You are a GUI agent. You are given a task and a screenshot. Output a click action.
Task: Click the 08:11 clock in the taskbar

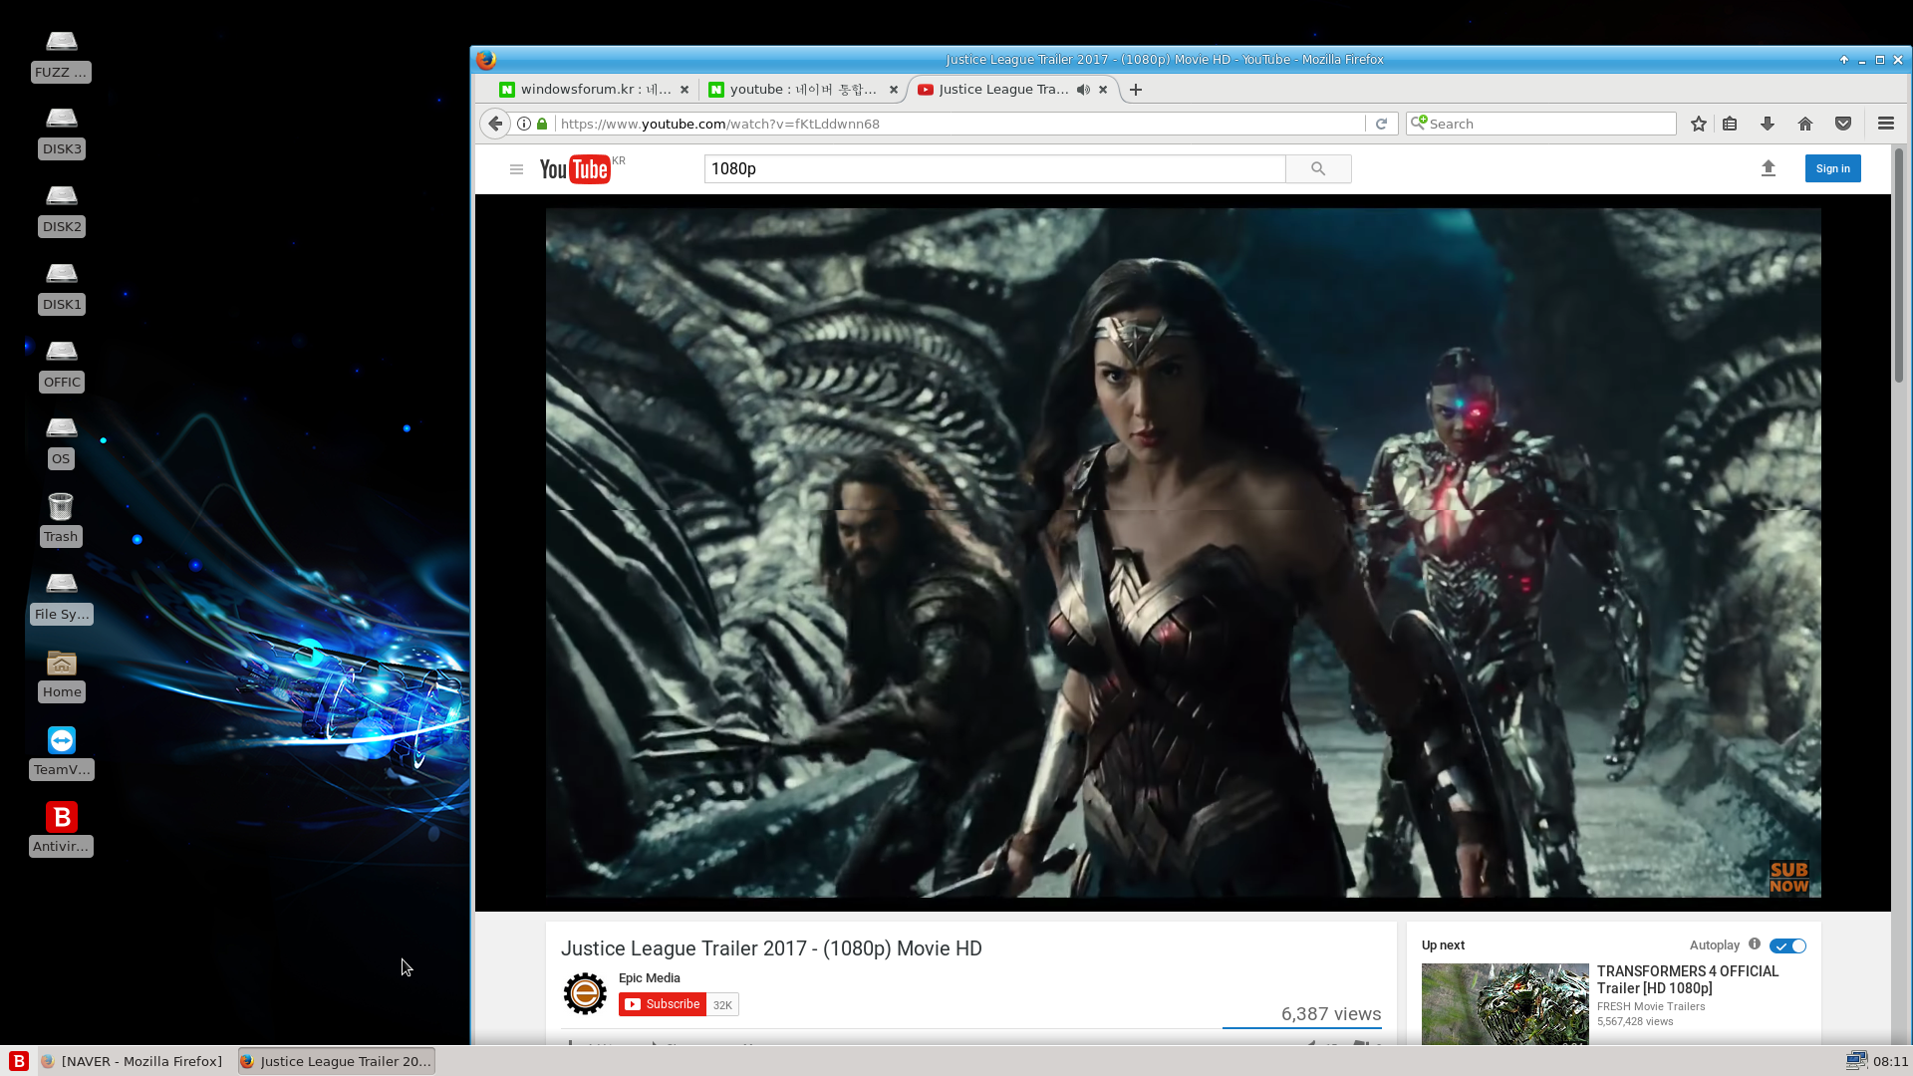(1890, 1061)
